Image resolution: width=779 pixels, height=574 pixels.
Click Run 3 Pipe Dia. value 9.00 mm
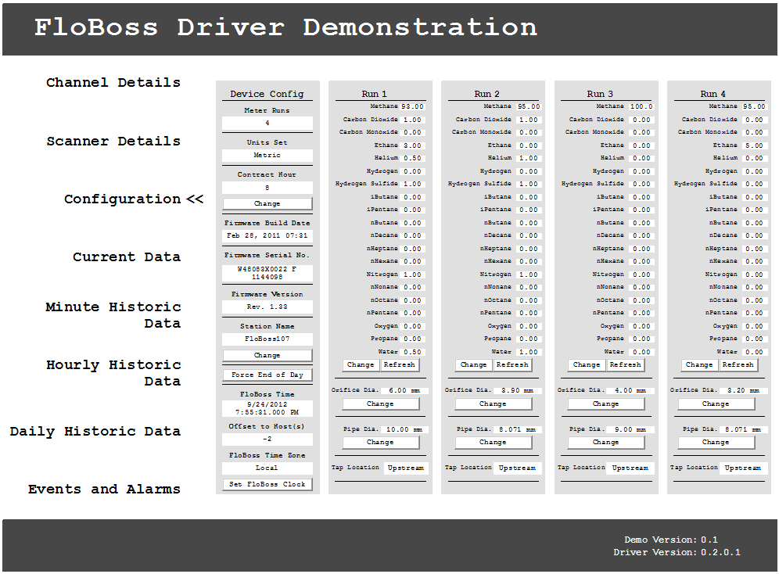tap(630, 429)
